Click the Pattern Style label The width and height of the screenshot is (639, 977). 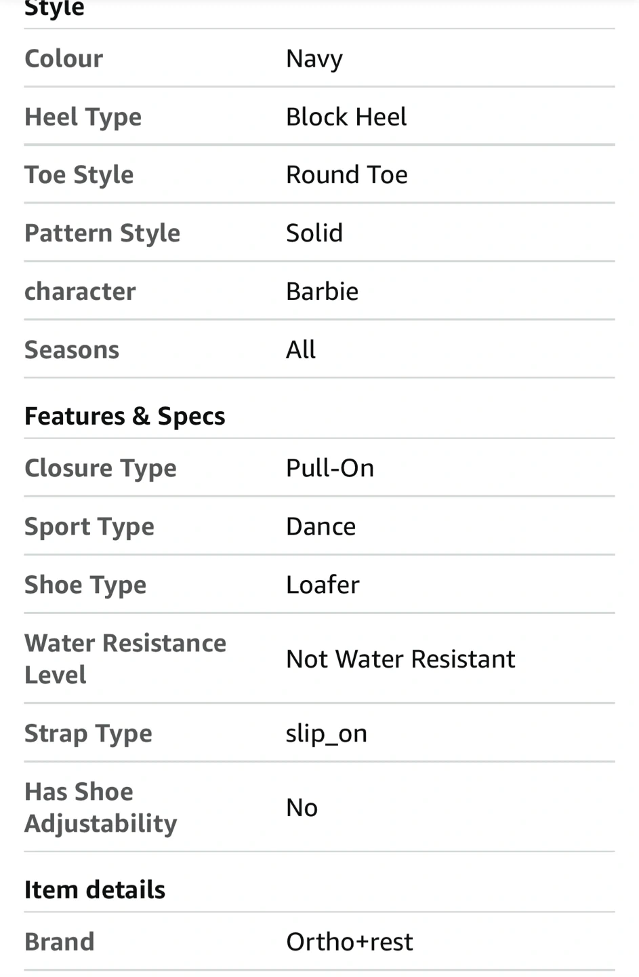pos(102,233)
